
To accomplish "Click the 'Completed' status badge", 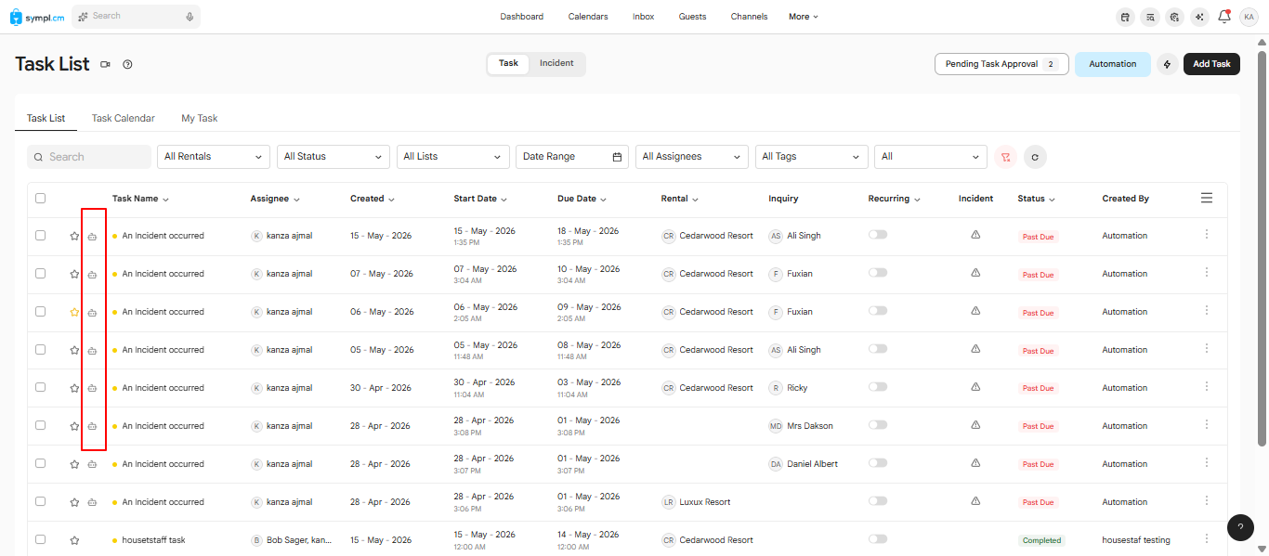I will [1041, 540].
